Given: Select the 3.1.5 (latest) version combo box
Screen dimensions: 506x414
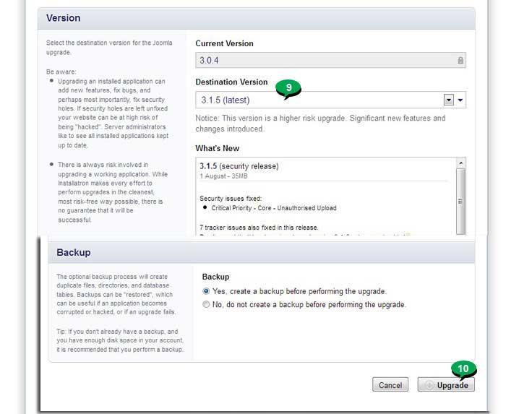Looking at the screenshot, I should 330,100.
